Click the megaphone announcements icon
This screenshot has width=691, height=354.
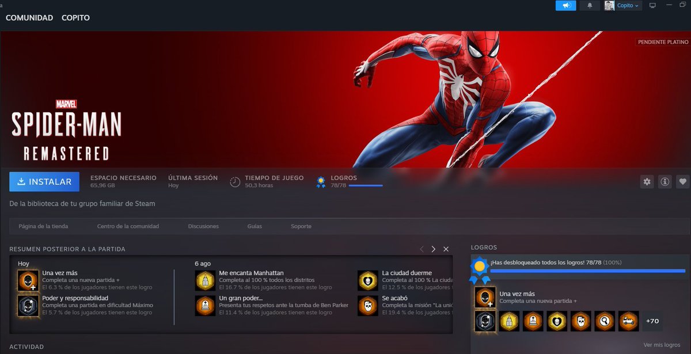click(x=565, y=5)
